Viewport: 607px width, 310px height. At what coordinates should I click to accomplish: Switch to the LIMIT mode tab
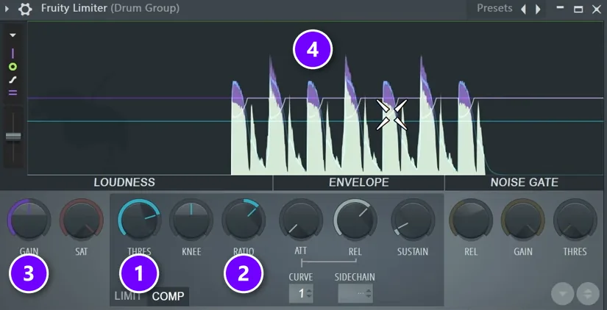tap(128, 297)
